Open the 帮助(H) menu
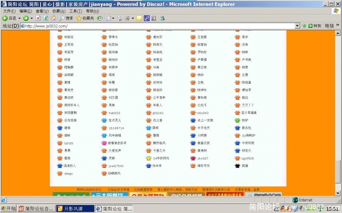 tap(92, 11)
